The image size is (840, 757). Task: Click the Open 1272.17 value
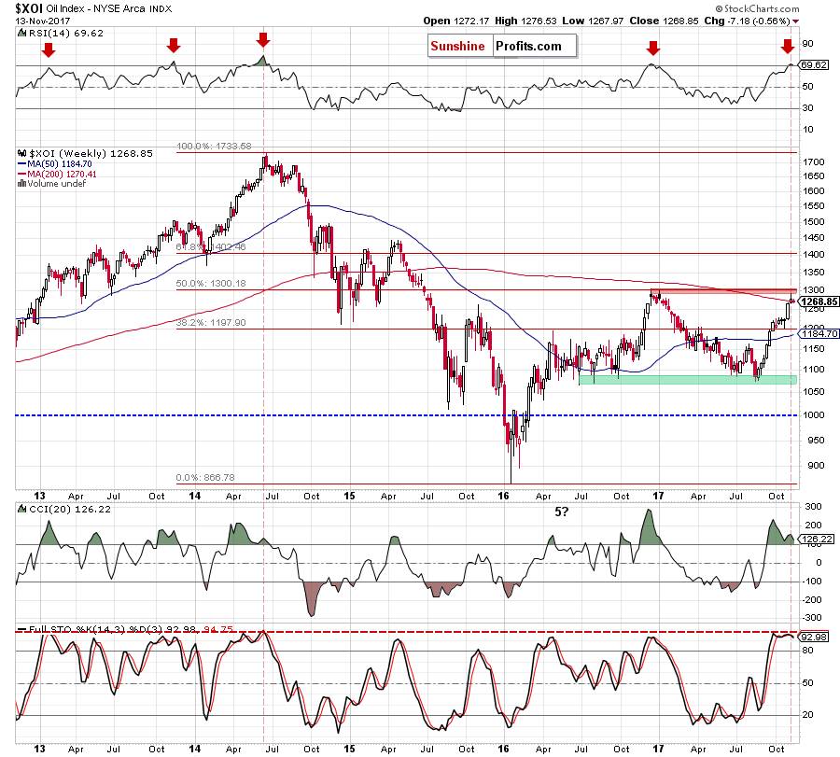[x=455, y=21]
